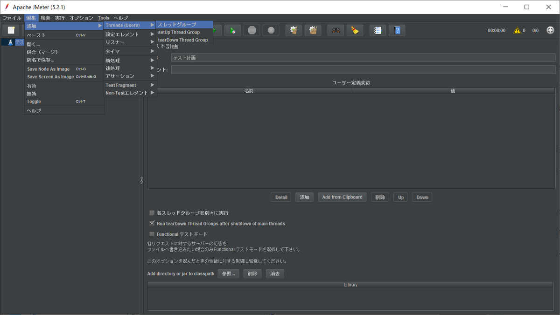This screenshot has height=315, width=560.
Task: Click the flask icon in the test tree
Action: click(10, 42)
